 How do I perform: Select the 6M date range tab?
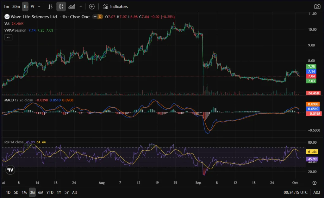[40, 192]
